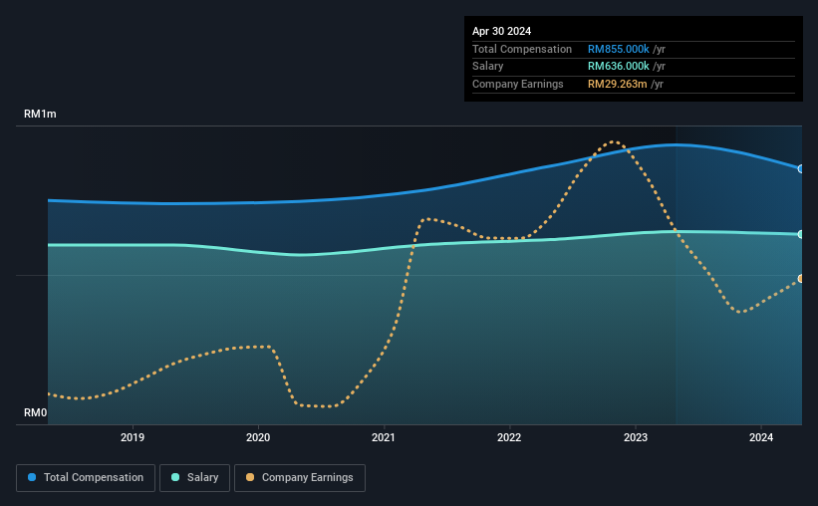The image size is (818, 506).
Task: Click the 2019 x-axis label
Action: click(133, 437)
